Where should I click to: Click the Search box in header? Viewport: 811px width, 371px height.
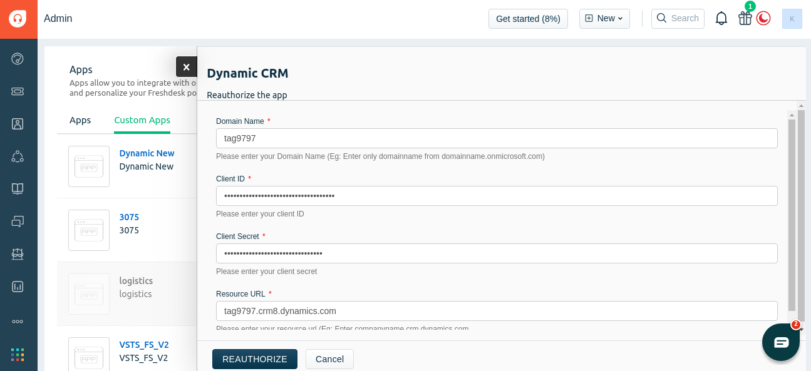coord(678,19)
